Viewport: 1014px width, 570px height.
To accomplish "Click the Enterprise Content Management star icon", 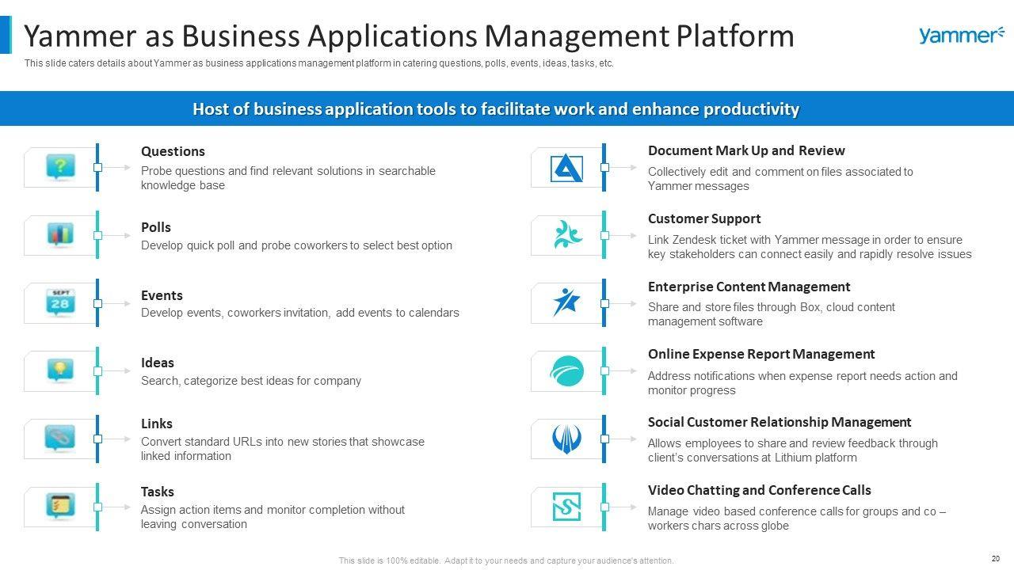I will point(567,302).
